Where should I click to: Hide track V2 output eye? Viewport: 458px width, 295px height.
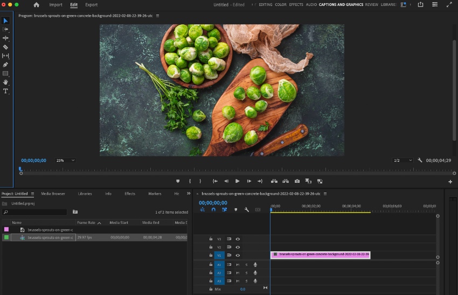(x=238, y=247)
